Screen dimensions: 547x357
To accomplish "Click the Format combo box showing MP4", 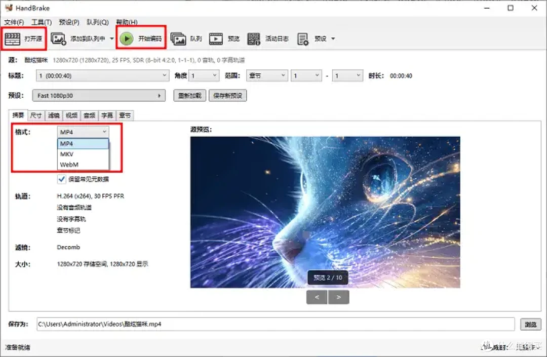I will click(83, 132).
